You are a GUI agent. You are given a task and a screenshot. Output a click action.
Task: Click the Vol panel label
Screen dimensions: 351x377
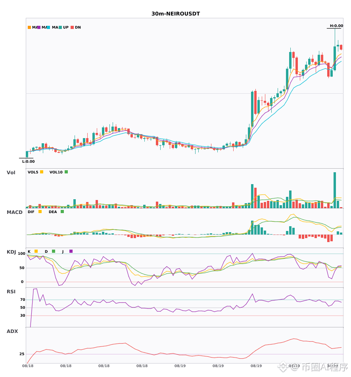coord(11,173)
